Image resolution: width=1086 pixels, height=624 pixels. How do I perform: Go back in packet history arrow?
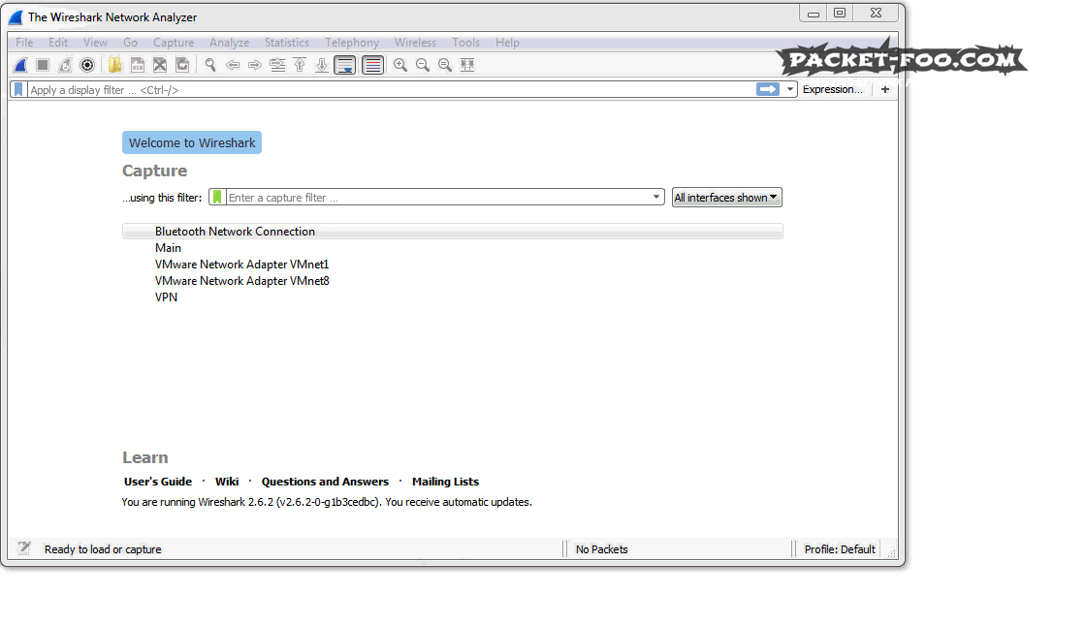tap(233, 65)
